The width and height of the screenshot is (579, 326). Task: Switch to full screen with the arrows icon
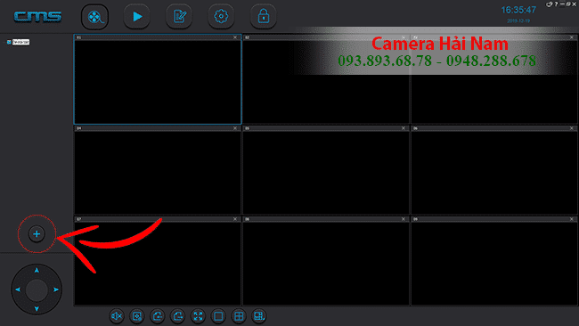199,316
